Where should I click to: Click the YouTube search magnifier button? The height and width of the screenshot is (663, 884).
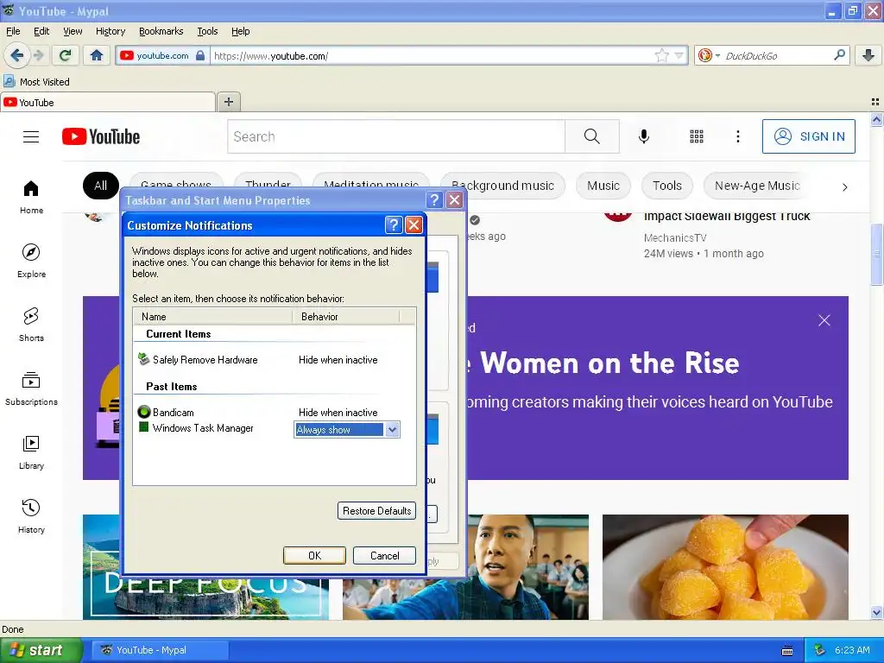click(x=592, y=136)
